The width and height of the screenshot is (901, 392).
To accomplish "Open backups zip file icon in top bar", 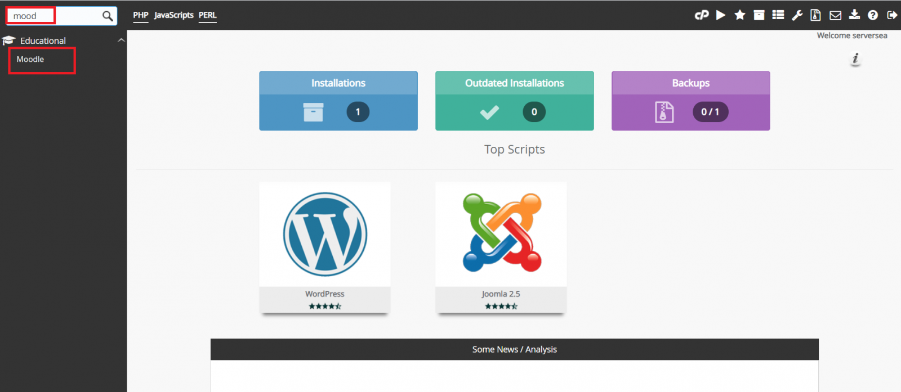I will tap(815, 15).
